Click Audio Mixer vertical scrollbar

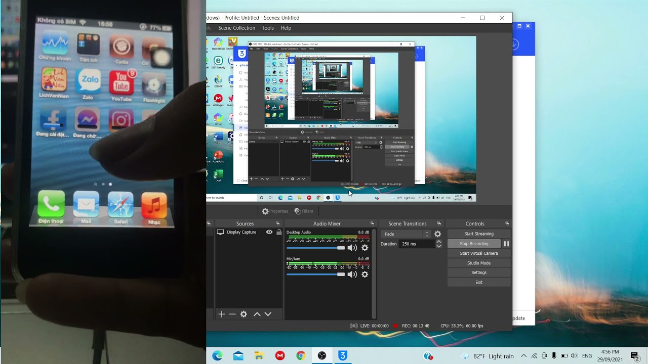coord(374,273)
